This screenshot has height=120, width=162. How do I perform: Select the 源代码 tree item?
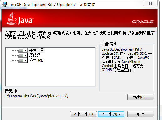tap(34, 55)
